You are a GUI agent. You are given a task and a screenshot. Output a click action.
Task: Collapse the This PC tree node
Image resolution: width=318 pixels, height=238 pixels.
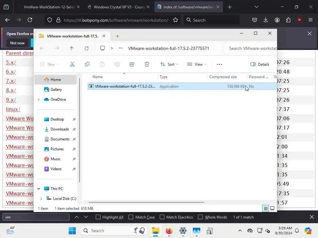(x=39, y=189)
